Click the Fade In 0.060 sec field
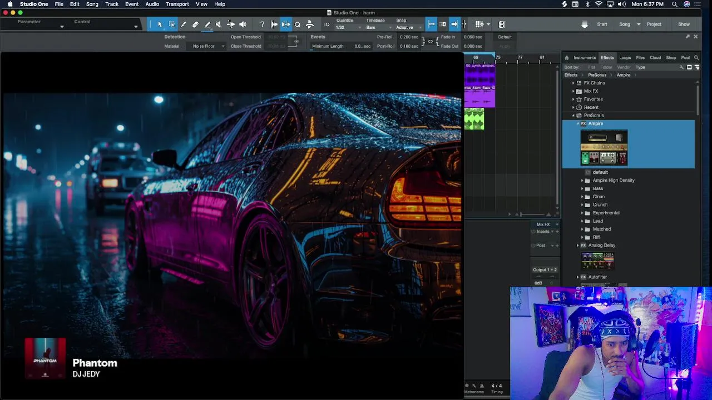This screenshot has width=712, height=400. (x=473, y=37)
